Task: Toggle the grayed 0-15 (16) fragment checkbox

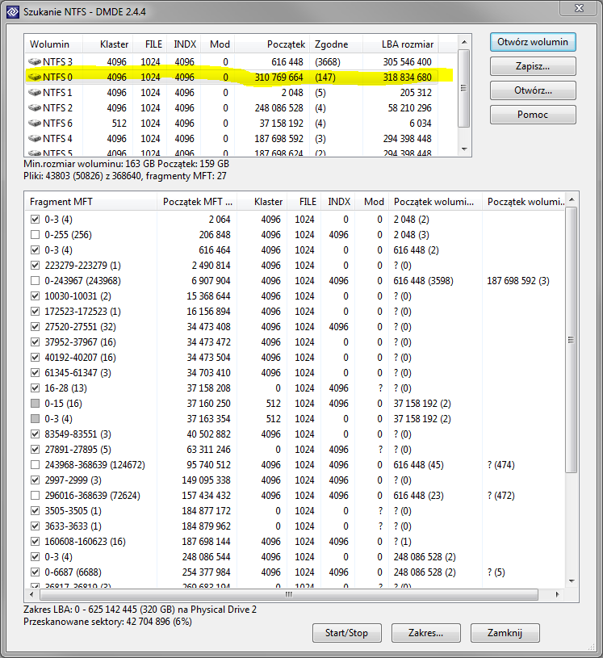Action: (x=36, y=403)
